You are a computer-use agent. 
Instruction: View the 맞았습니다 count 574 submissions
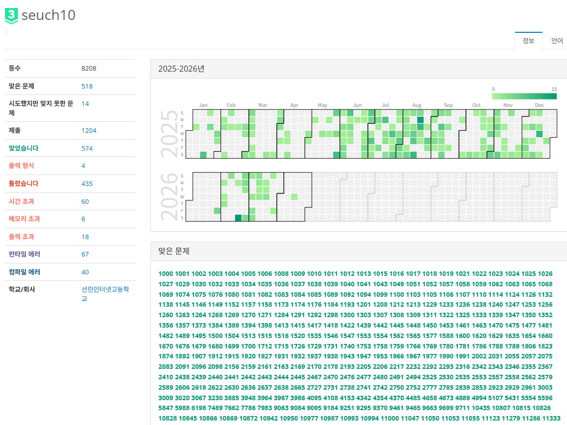(x=87, y=148)
